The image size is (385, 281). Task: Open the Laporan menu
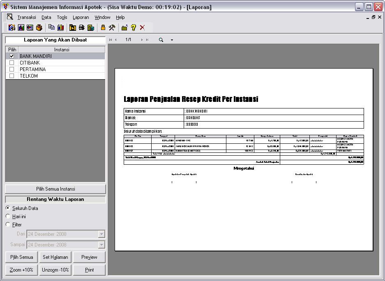tap(81, 17)
